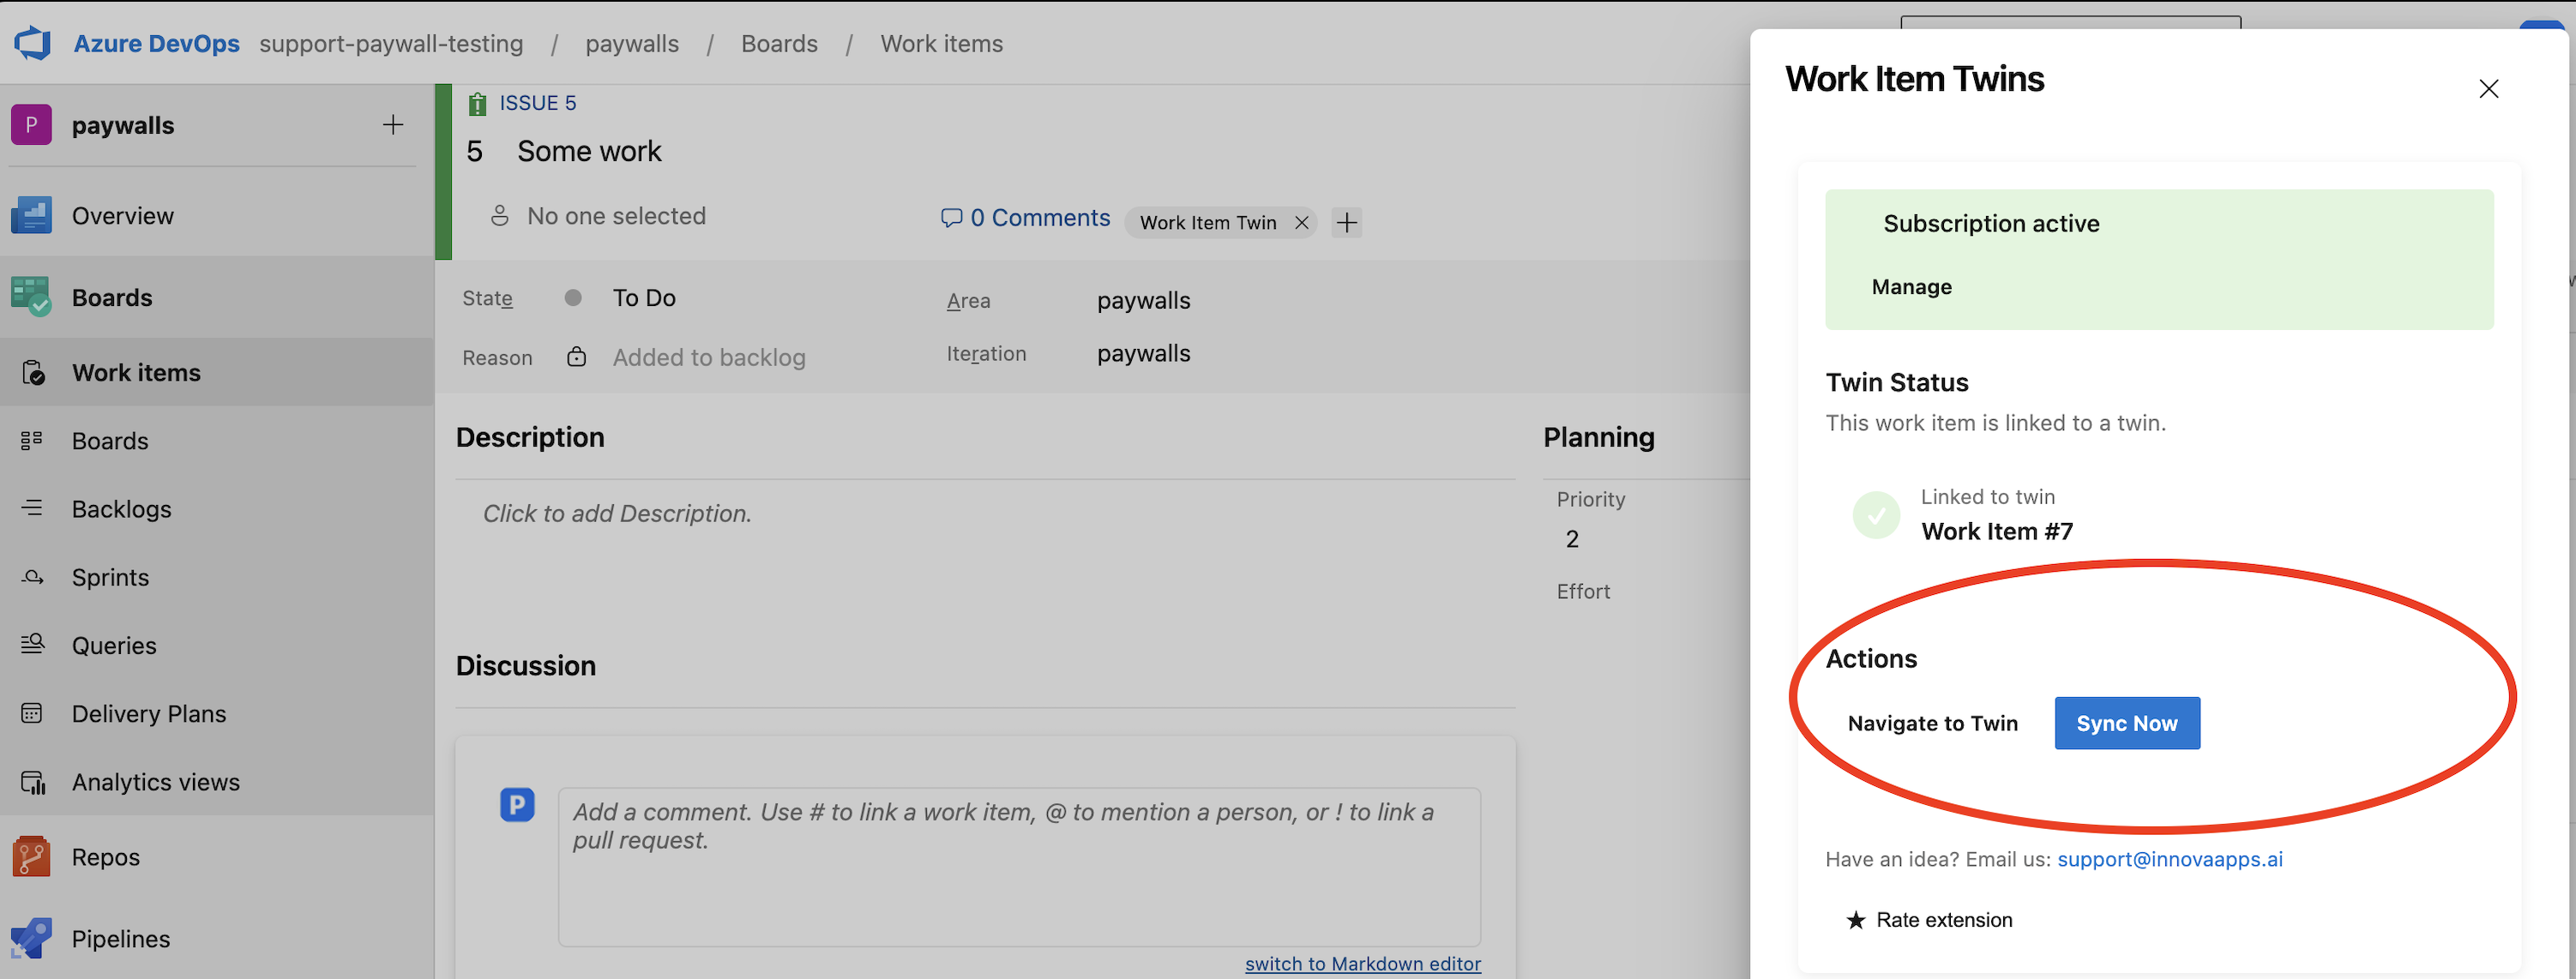Click the support@innovaapps.ai email link
The height and width of the screenshot is (979, 2576).
coord(2169,859)
